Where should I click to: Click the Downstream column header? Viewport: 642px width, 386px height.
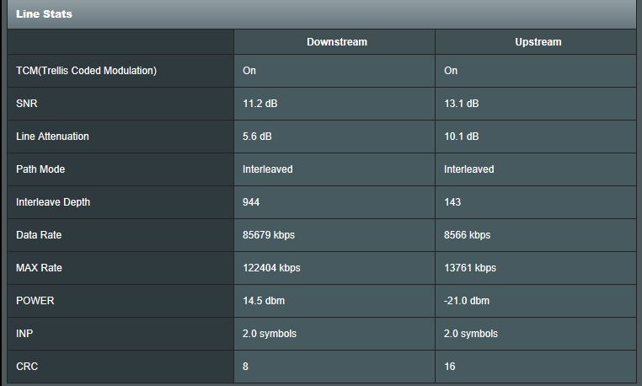(x=336, y=42)
